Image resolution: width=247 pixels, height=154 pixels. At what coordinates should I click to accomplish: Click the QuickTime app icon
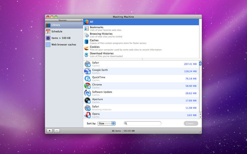(x=87, y=79)
